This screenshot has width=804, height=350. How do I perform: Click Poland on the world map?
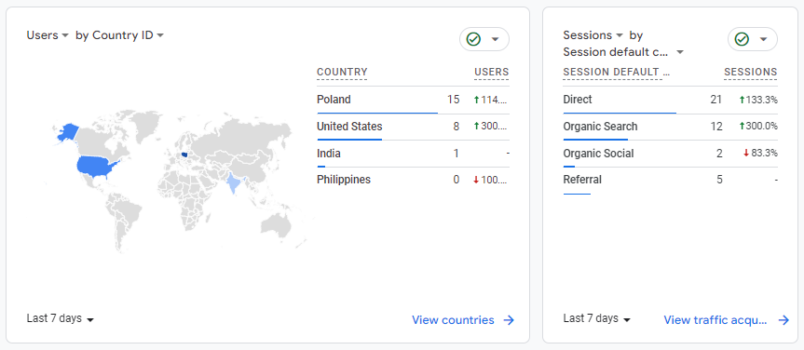[x=184, y=155]
